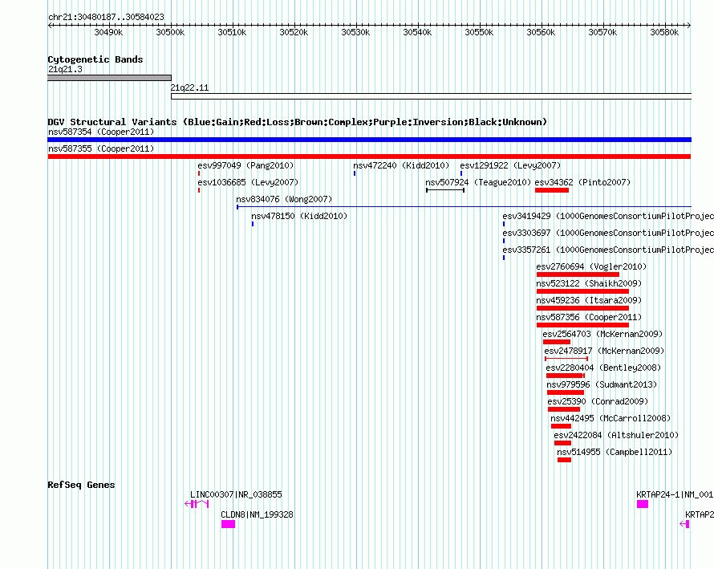Open esv3303697 1000Genomes variant label
The width and height of the screenshot is (714, 569).
[608, 233]
